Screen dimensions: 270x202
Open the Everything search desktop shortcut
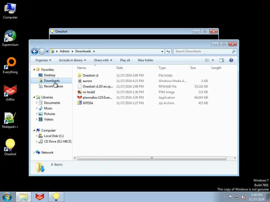click(10, 65)
